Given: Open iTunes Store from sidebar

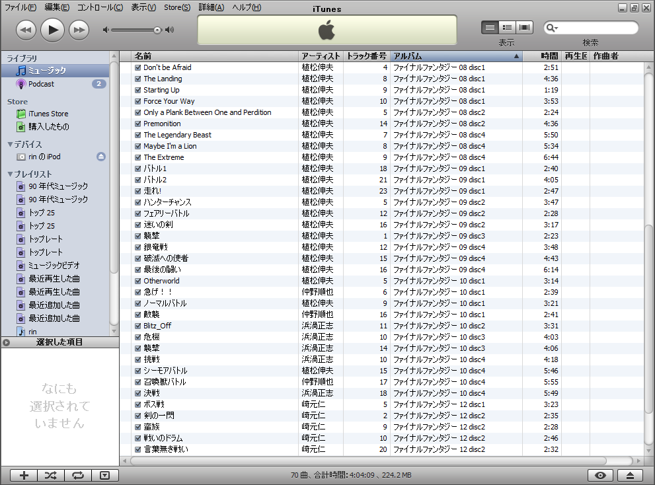Looking at the screenshot, I should [x=55, y=114].
